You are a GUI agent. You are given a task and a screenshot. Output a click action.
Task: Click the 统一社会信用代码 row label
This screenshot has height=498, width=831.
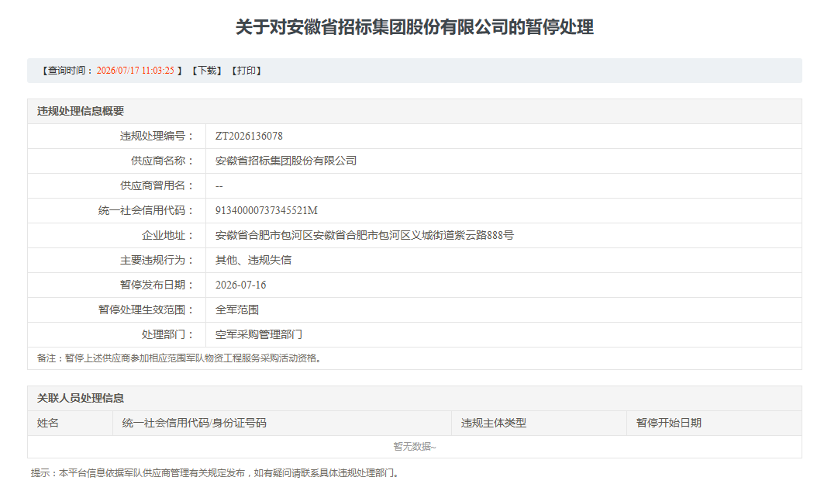[146, 210]
